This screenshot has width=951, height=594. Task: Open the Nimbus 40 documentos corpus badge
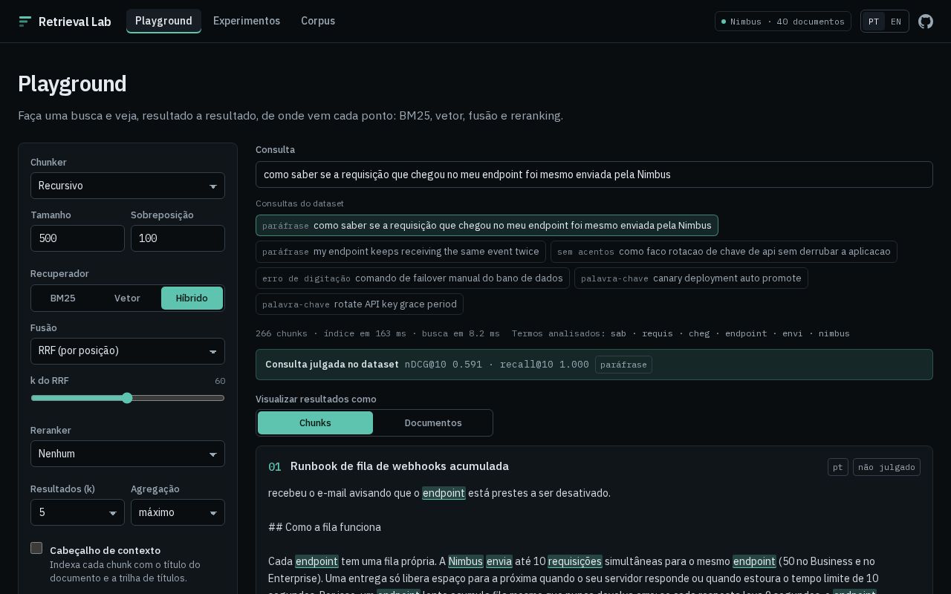(783, 22)
